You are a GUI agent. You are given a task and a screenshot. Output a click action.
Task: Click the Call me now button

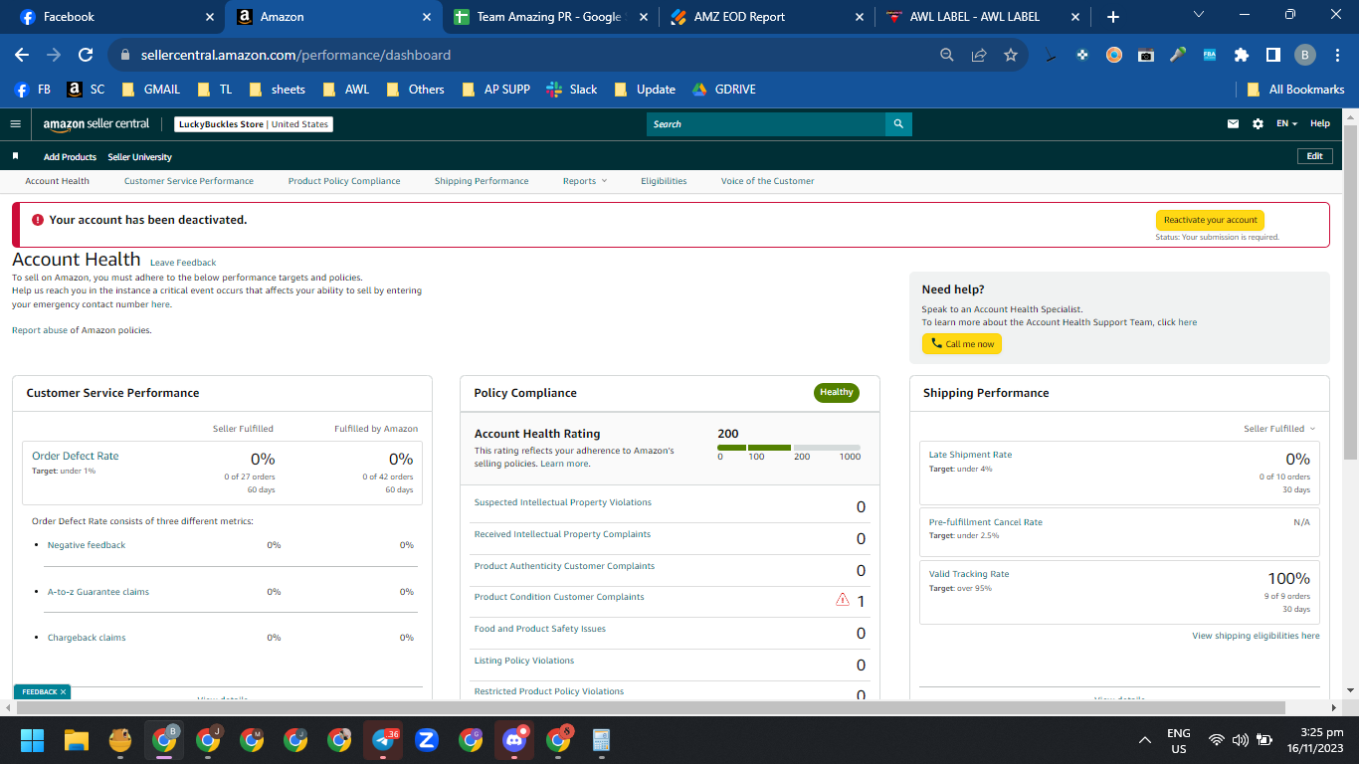coord(962,344)
